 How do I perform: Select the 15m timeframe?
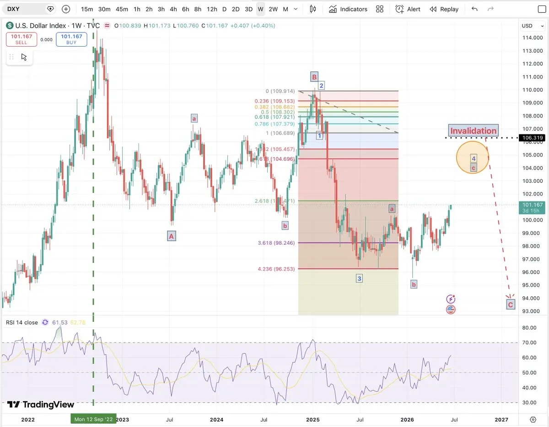coord(87,9)
